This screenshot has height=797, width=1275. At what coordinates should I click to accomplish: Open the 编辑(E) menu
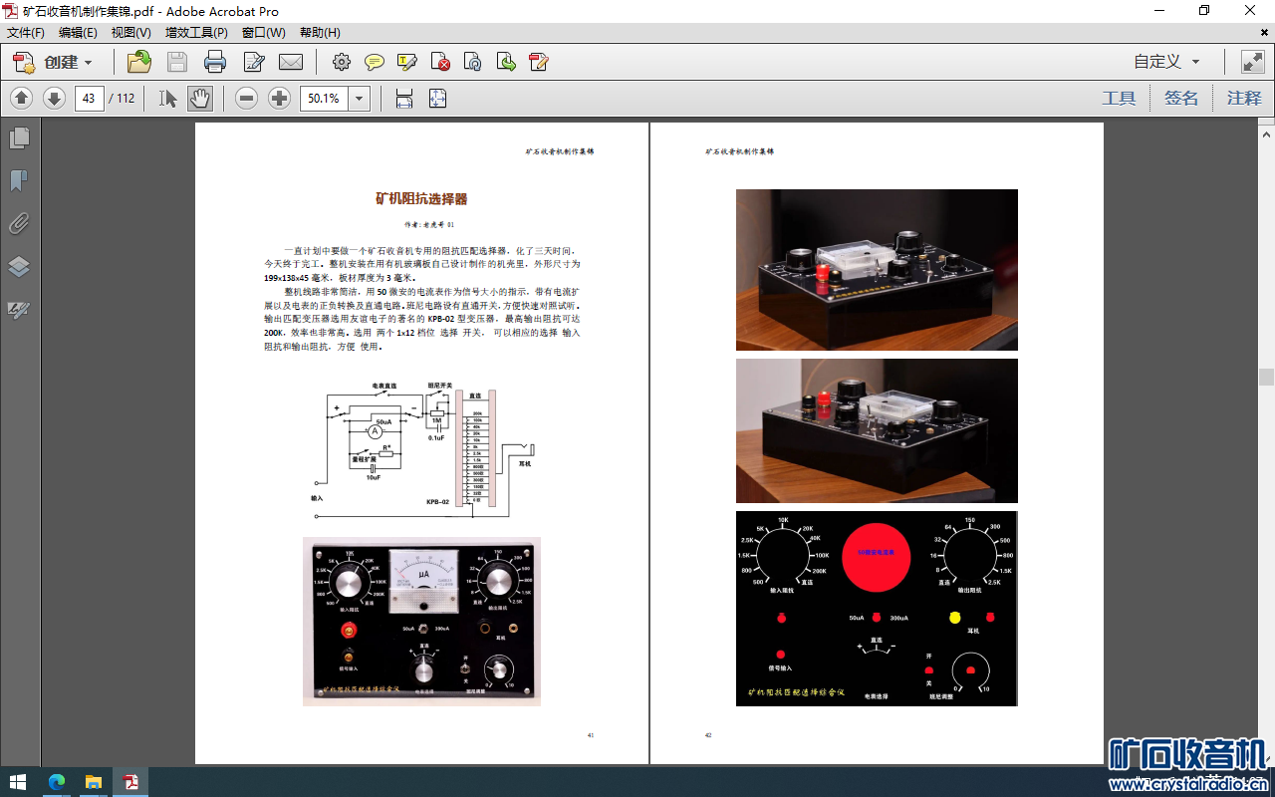(78, 33)
